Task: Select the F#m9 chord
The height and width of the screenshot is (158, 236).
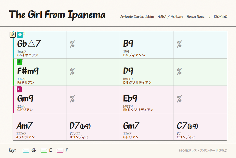Action: click(28, 71)
